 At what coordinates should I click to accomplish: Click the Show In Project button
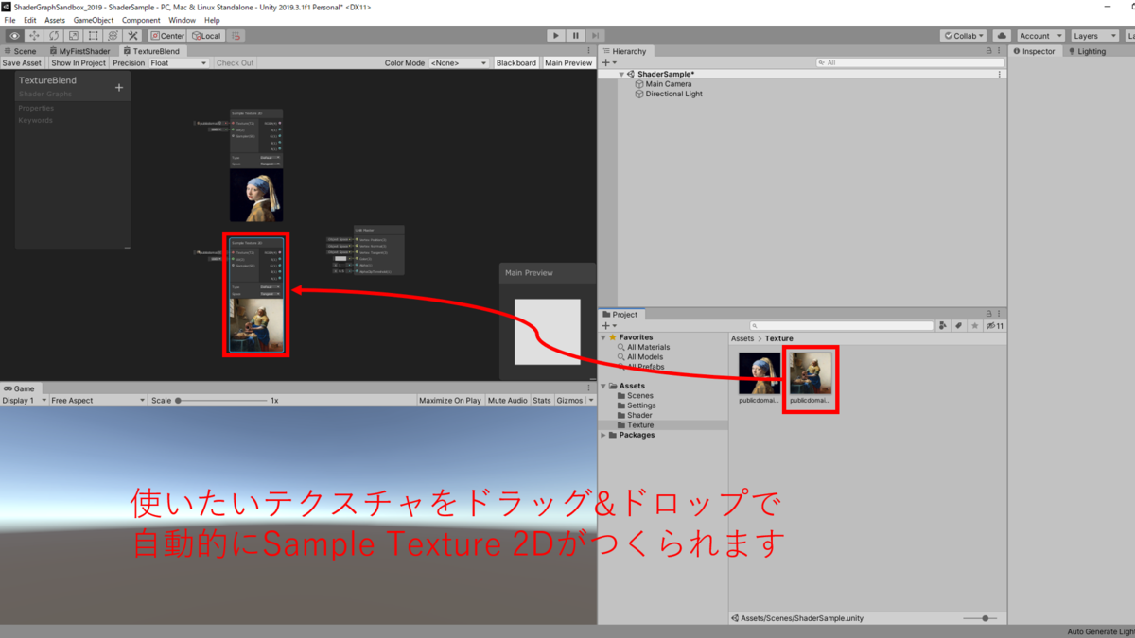point(79,62)
